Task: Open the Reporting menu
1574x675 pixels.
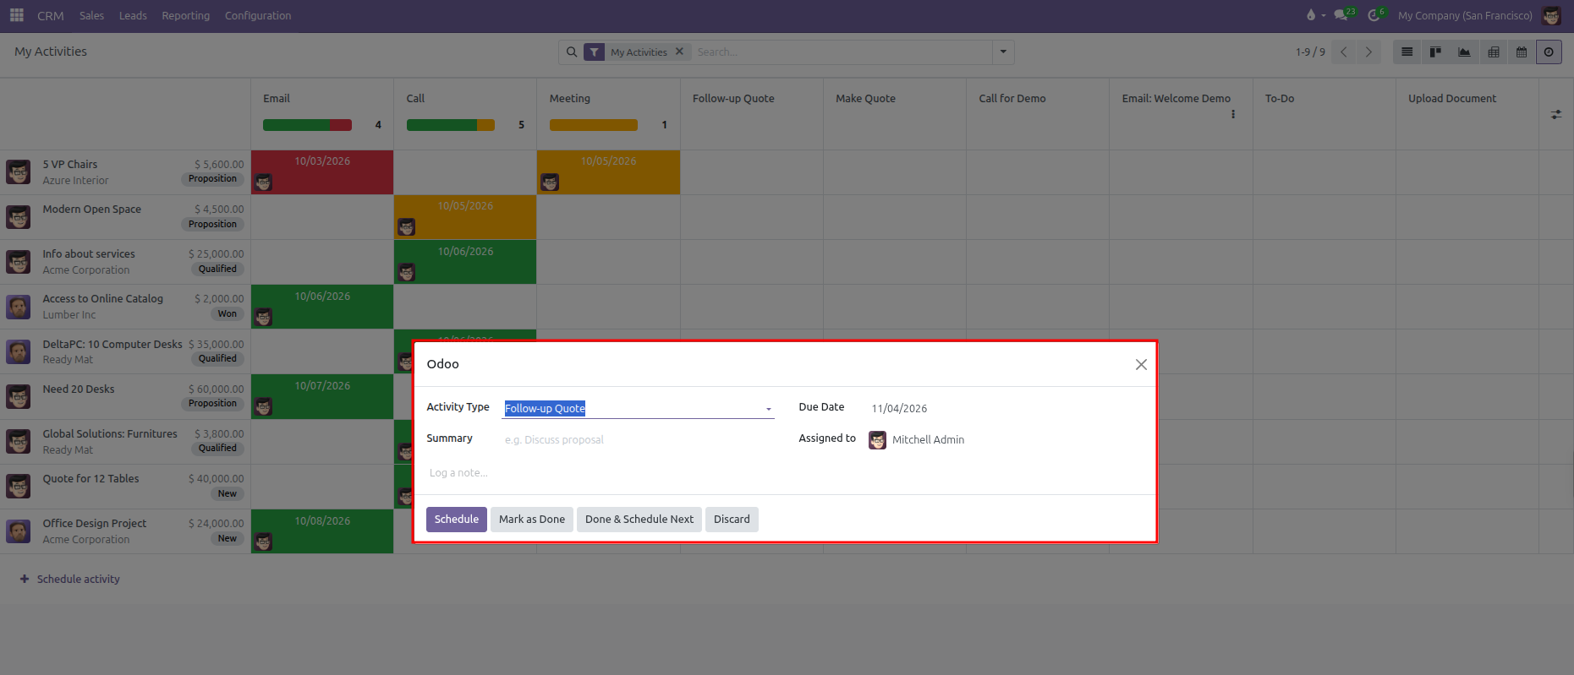Action: [186, 15]
